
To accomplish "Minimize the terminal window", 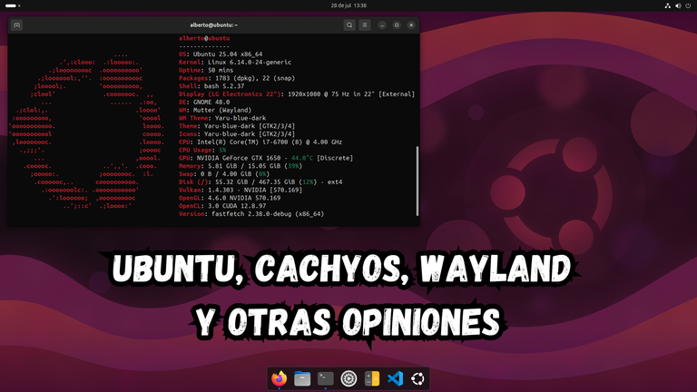I will click(x=382, y=24).
